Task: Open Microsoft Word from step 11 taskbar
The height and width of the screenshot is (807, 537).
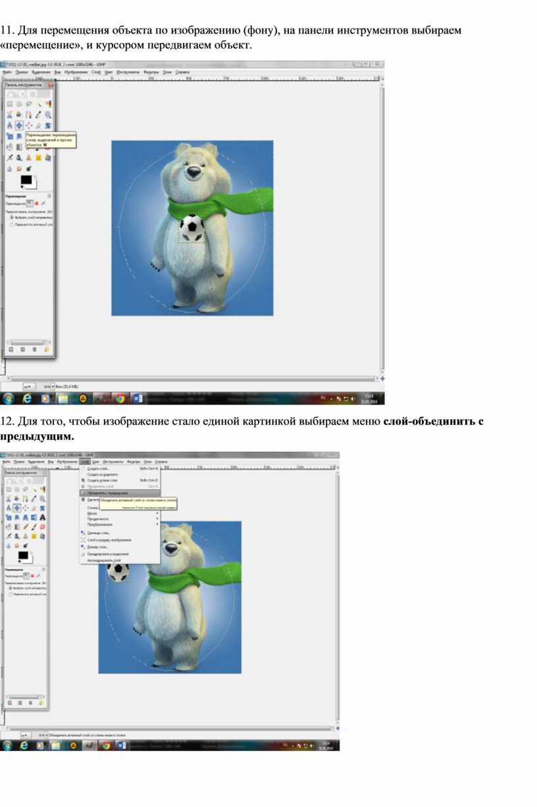Action: [x=138, y=399]
